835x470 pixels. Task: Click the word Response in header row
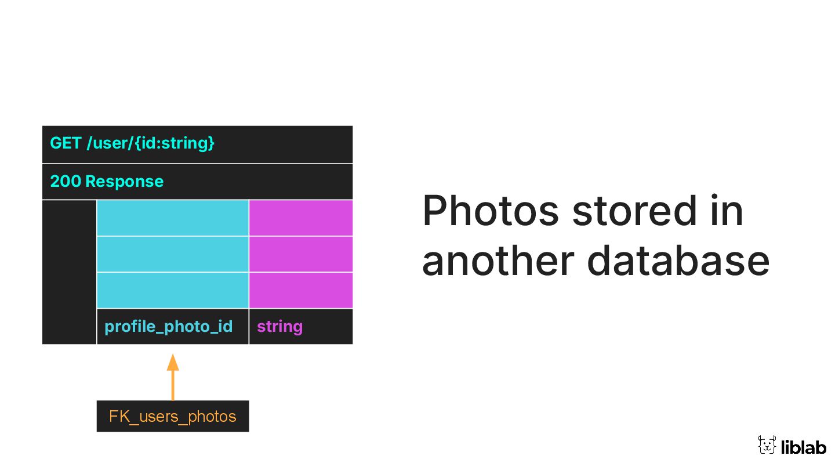(124, 182)
